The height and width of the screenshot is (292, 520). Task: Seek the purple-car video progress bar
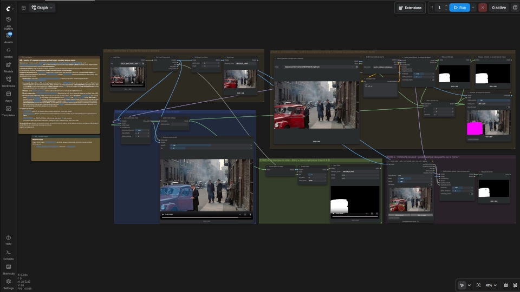[x=206, y=217]
